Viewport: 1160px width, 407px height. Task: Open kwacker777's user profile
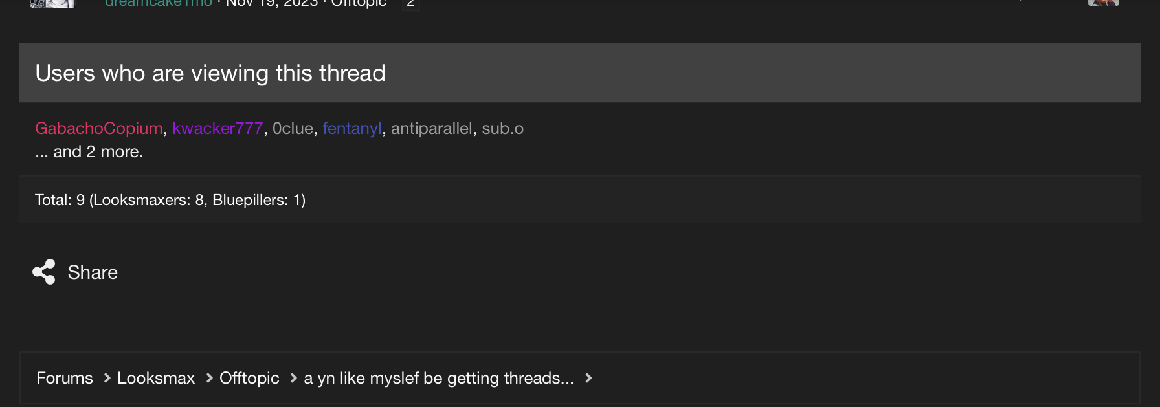click(217, 128)
